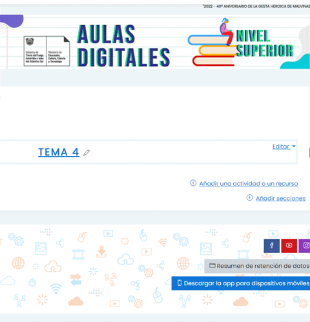The width and height of the screenshot is (310, 322).
Task: Click the Aulas Digitales banner title
Action: point(123,46)
